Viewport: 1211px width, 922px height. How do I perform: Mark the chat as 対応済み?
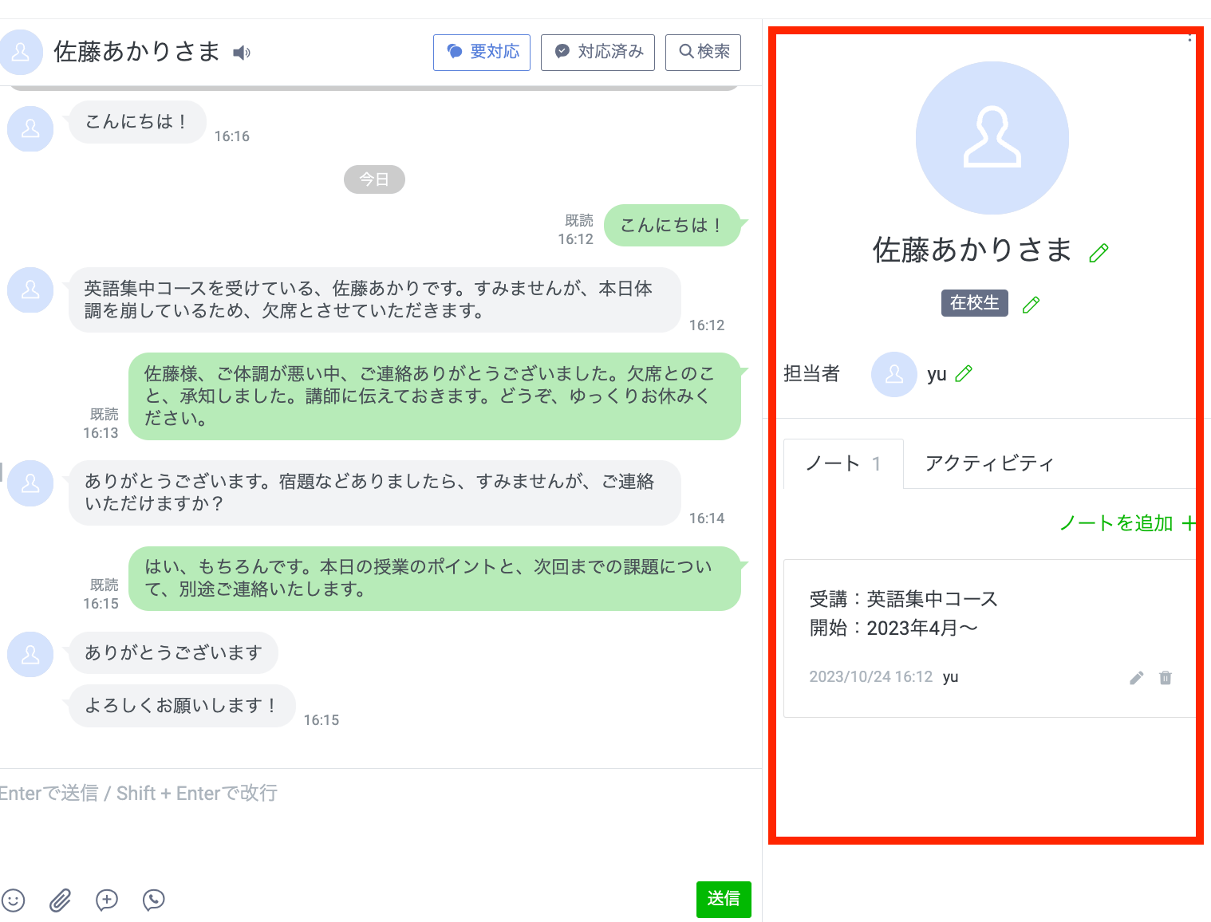pos(598,52)
